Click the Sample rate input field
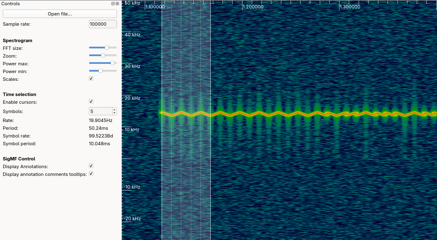This screenshot has width=437, height=240. (103, 24)
